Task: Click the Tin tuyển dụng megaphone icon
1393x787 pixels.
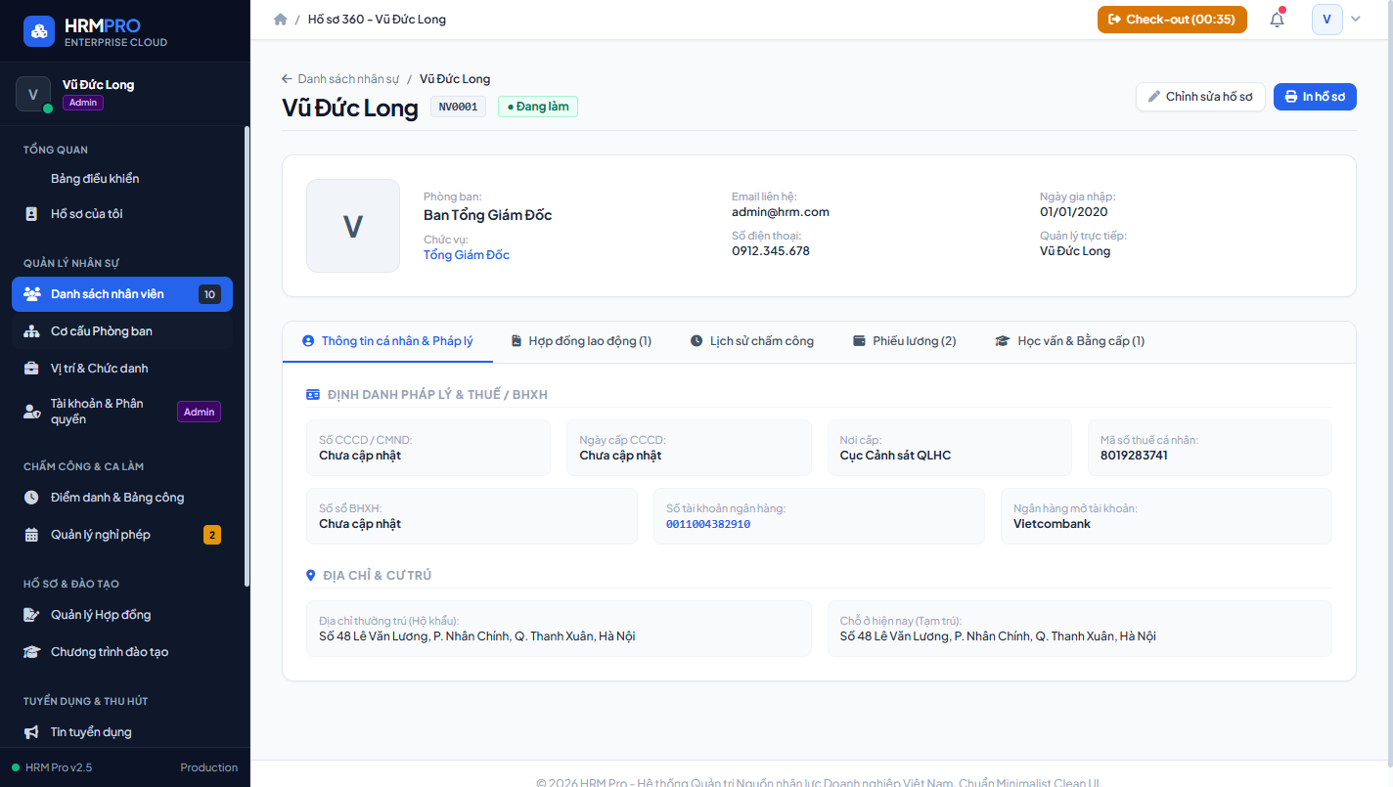Action: tap(31, 732)
